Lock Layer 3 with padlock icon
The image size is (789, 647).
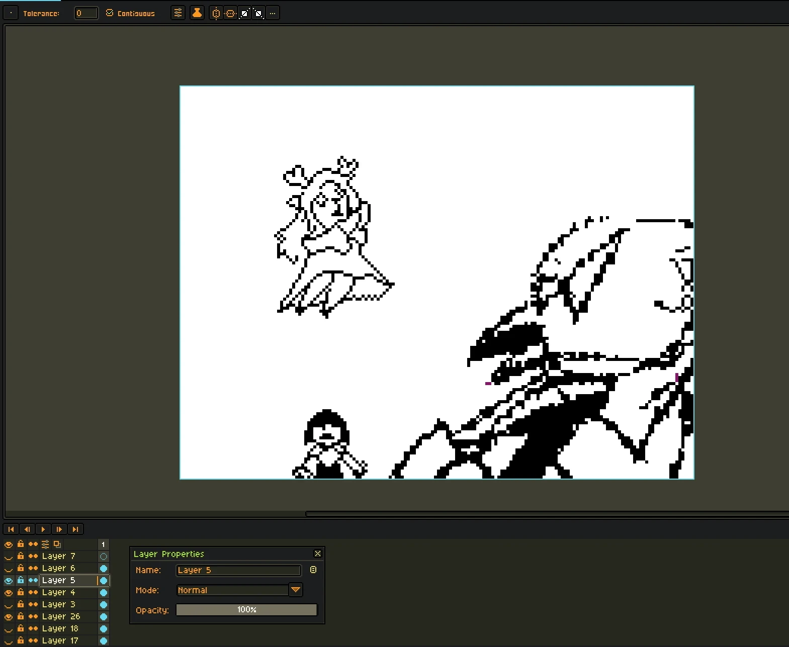[x=21, y=604]
